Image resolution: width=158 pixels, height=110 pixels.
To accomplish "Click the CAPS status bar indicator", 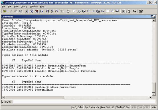I will [147, 107].
